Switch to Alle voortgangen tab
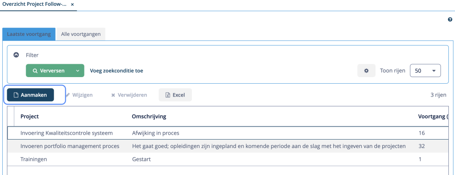Screen dimensions: 455x175 coord(81,34)
